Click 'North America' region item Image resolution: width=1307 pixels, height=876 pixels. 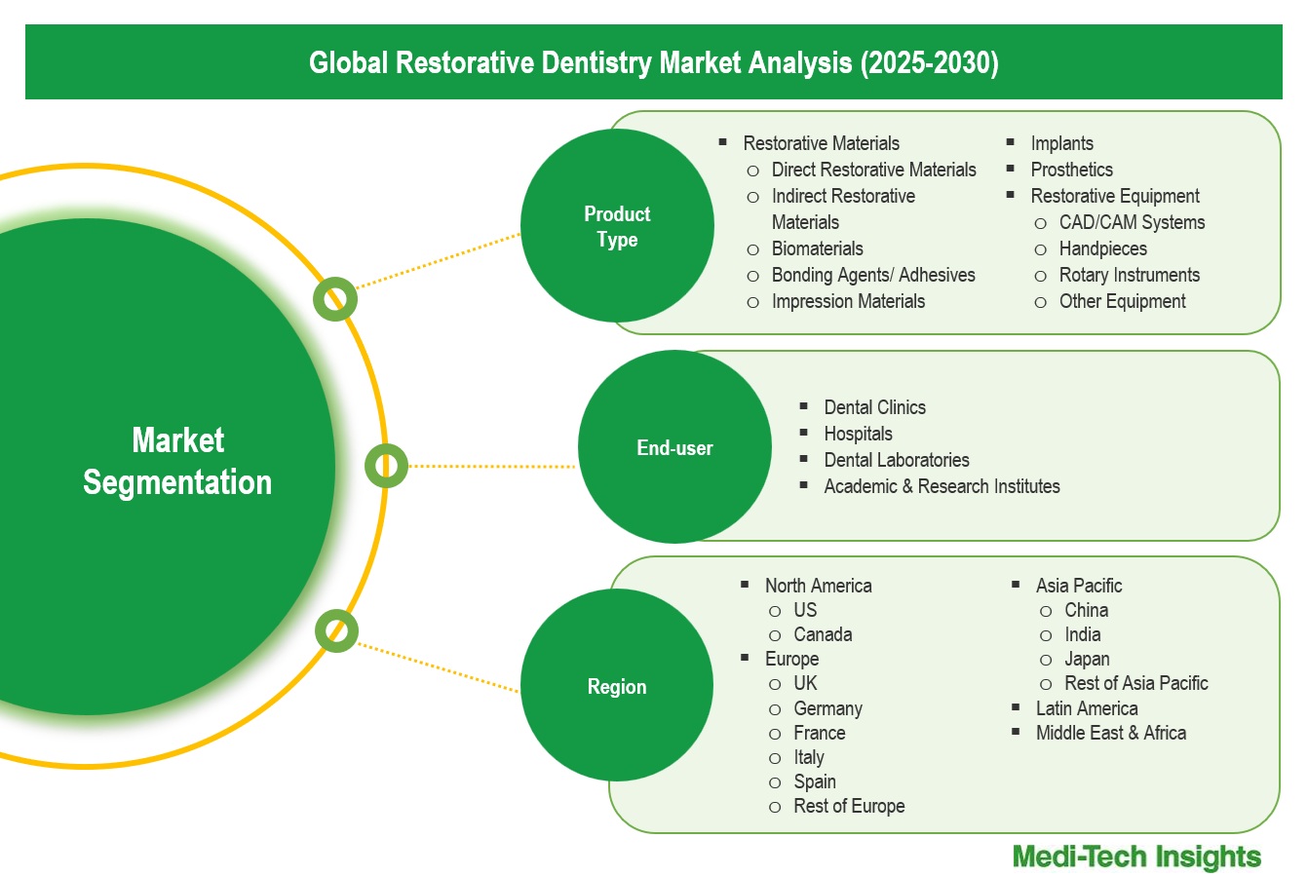pyautogui.click(x=818, y=586)
